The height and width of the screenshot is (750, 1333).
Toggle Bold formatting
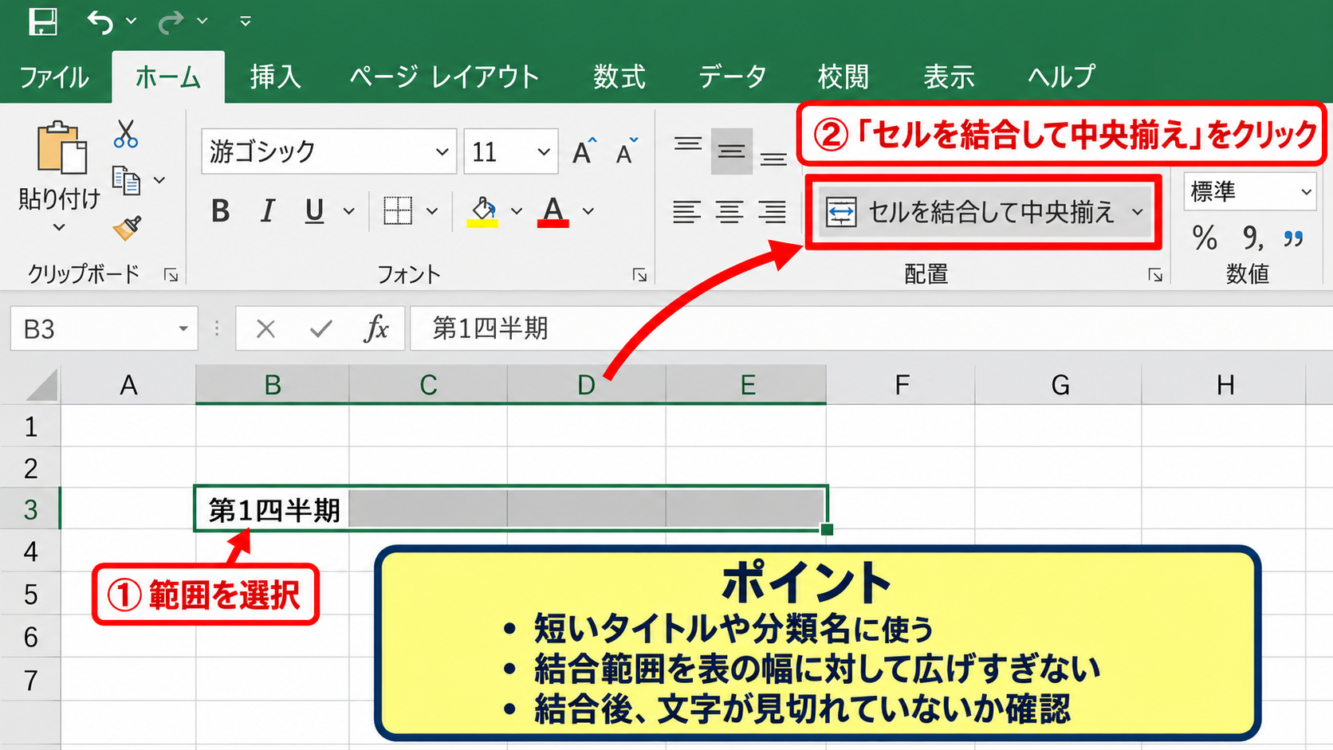(221, 211)
